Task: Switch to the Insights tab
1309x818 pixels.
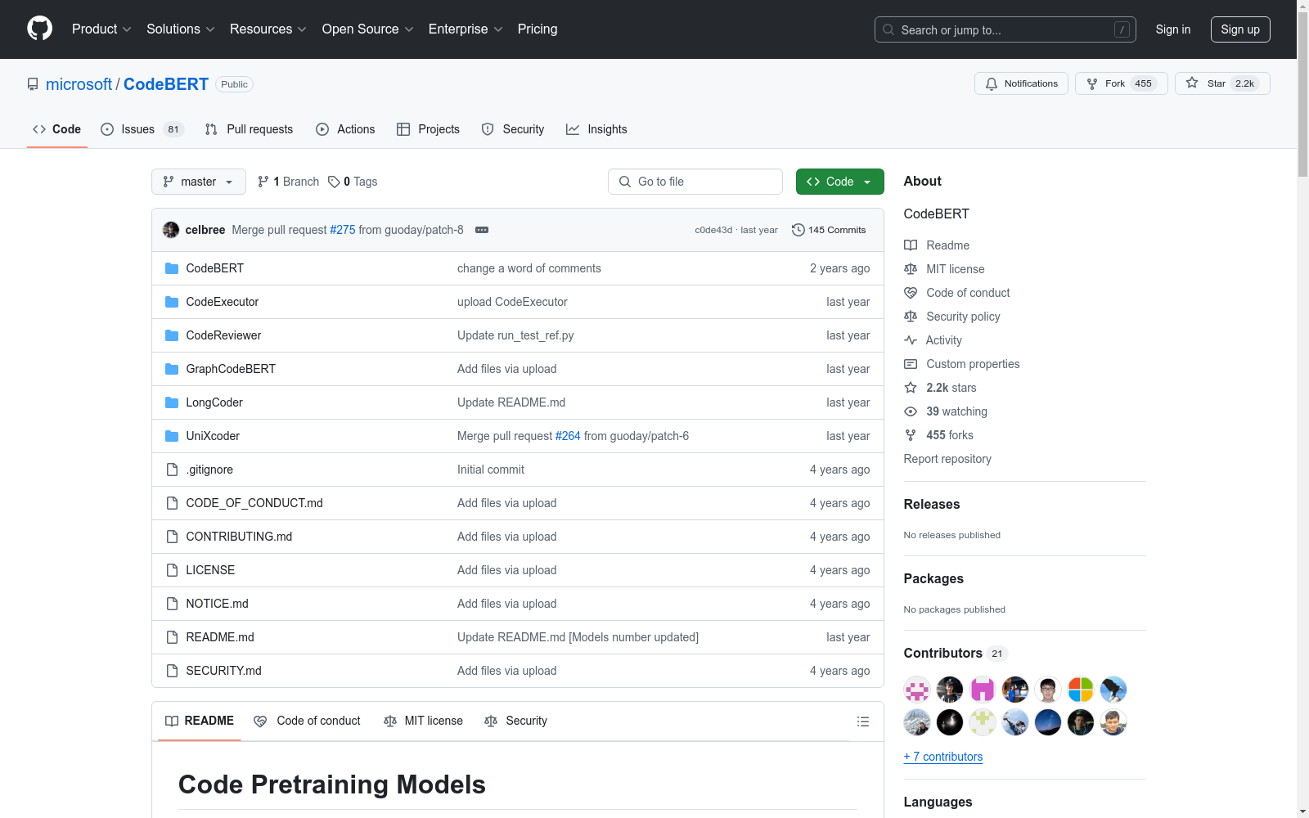Action: click(596, 129)
